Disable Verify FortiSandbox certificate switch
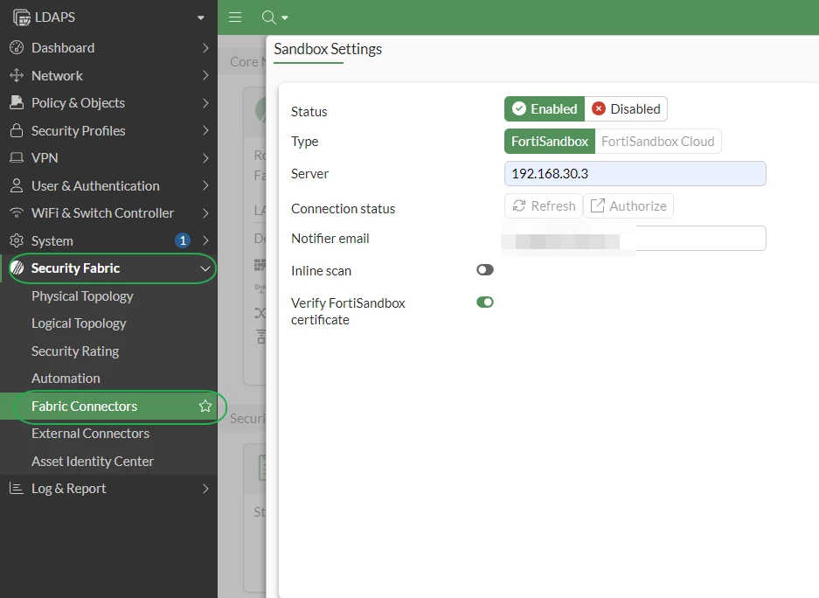Screen dimensions: 819x598 pos(485,302)
